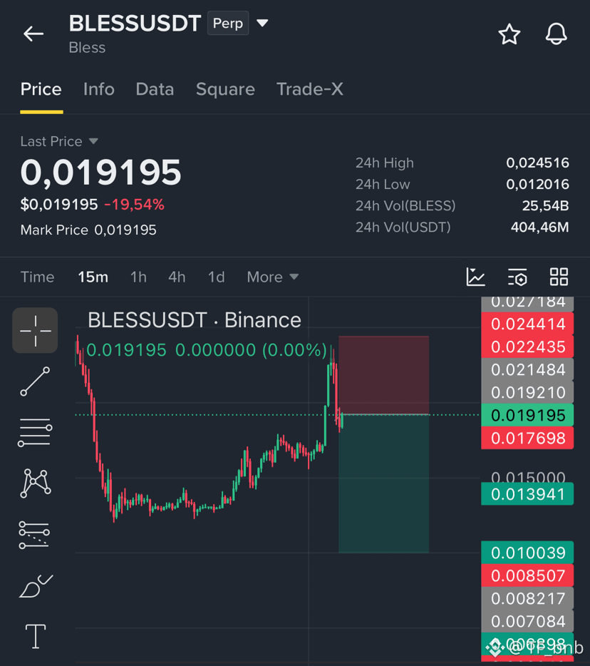Open the grid layout icon
This screenshot has width=590, height=666.
point(559,277)
